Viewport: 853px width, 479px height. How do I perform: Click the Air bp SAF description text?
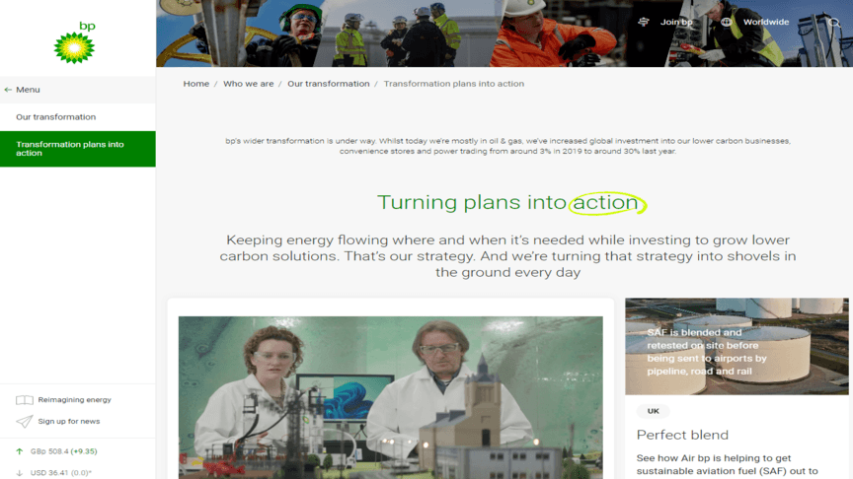728,465
